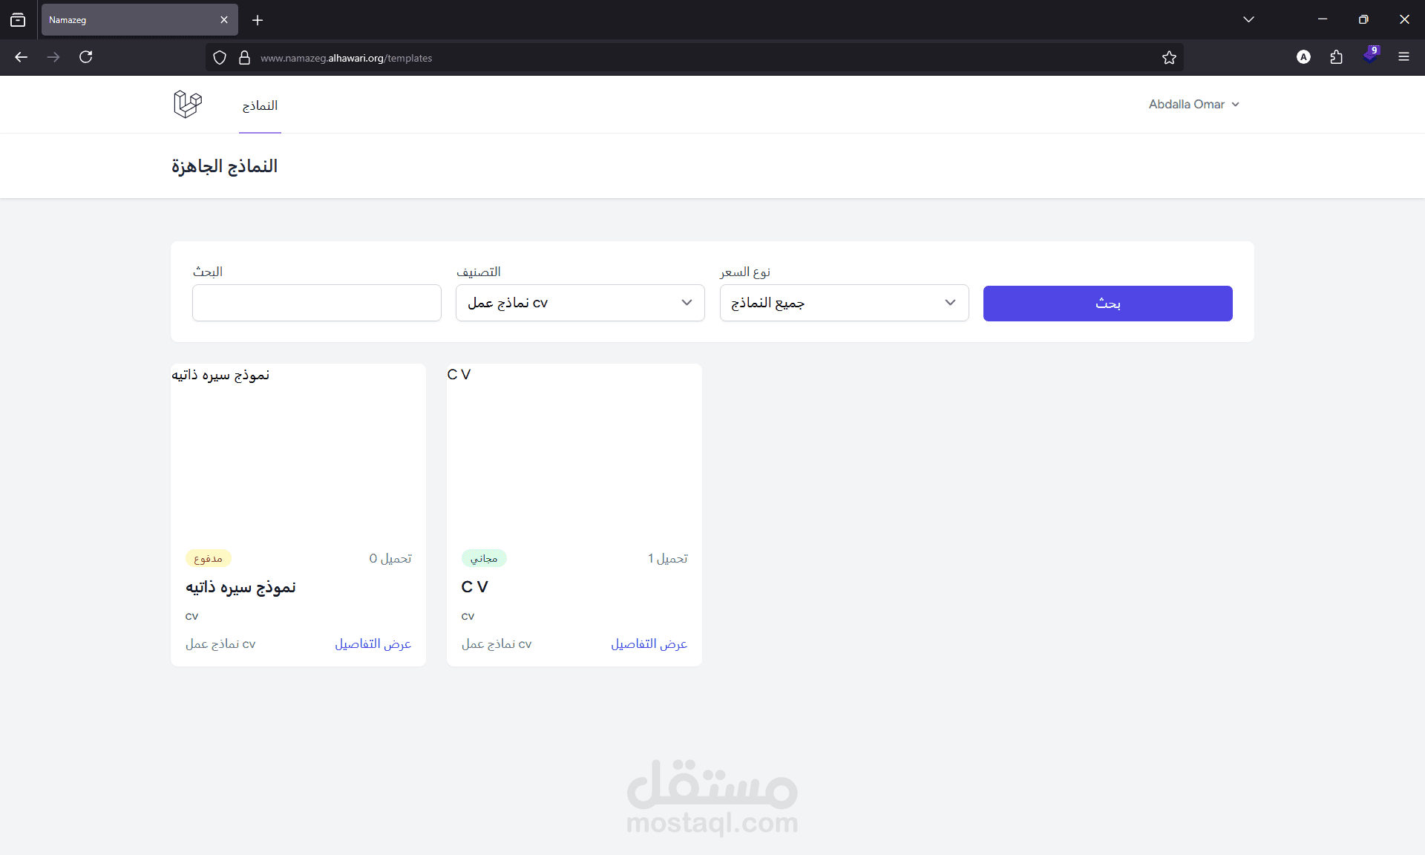Viewport: 1425px width, 855px height.
Task: Focus the البحث search text field
Action: point(317,303)
